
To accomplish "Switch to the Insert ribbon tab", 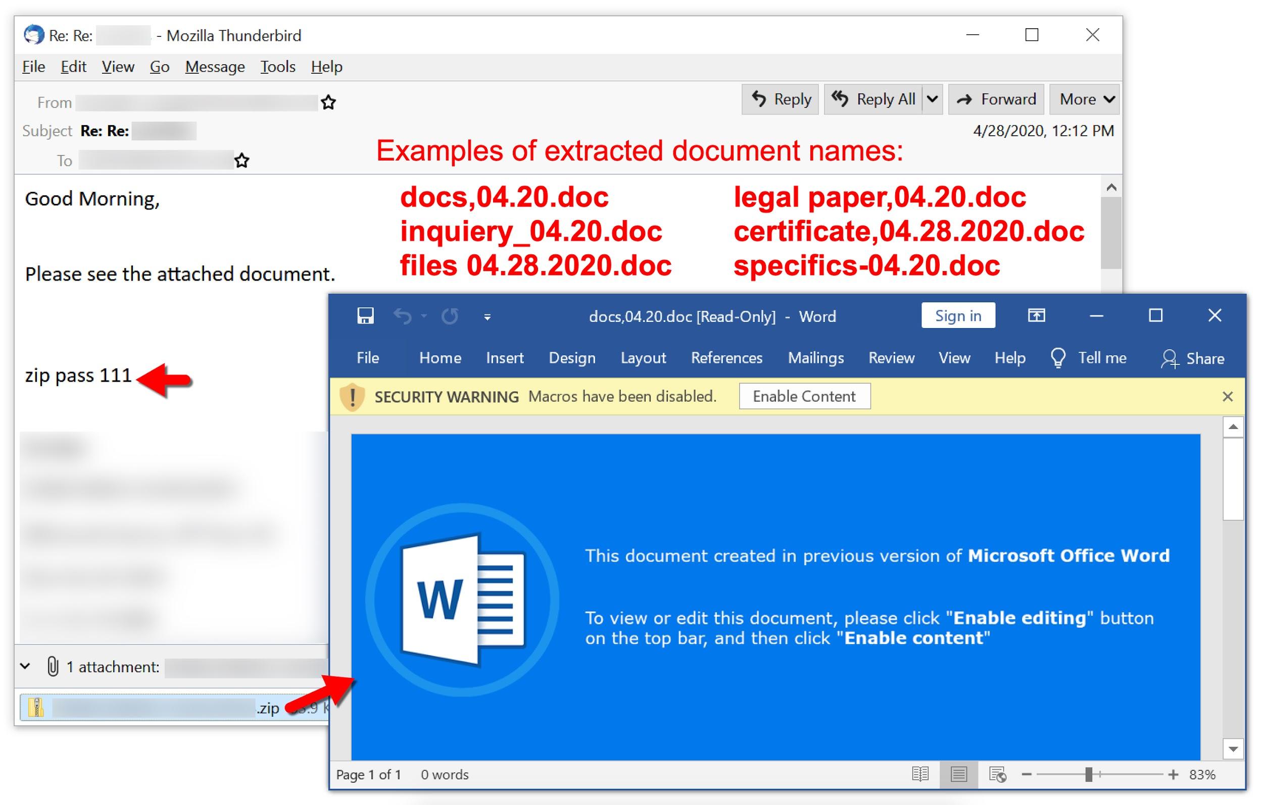I will (505, 358).
